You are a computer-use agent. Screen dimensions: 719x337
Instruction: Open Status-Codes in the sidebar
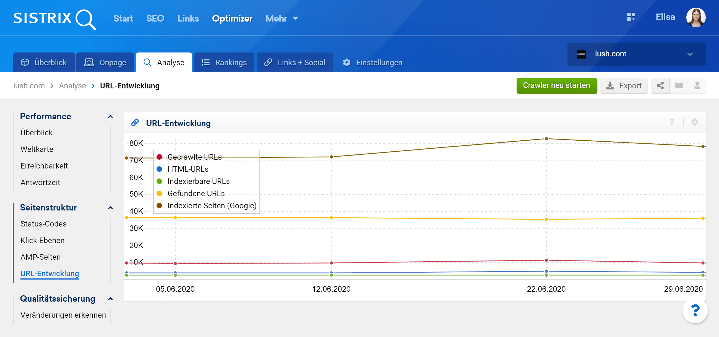[43, 224]
